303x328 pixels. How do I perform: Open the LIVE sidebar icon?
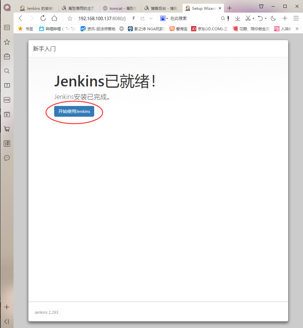click(x=7, y=100)
